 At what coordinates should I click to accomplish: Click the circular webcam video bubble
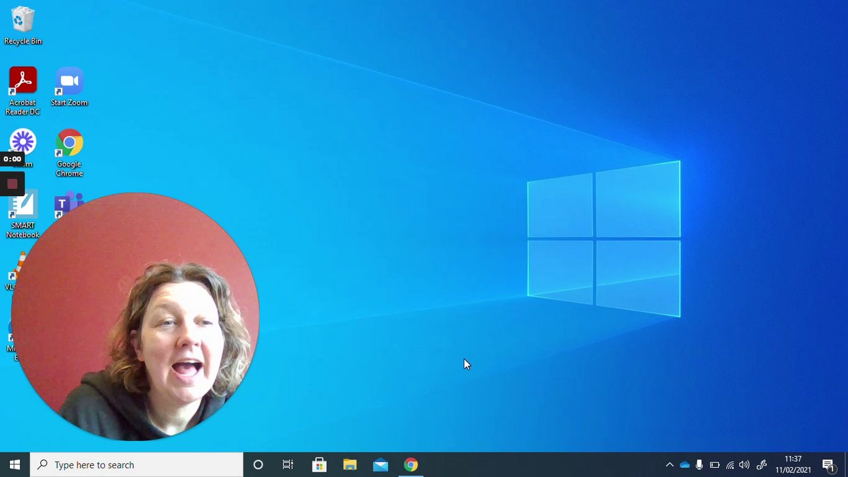click(135, 317)
